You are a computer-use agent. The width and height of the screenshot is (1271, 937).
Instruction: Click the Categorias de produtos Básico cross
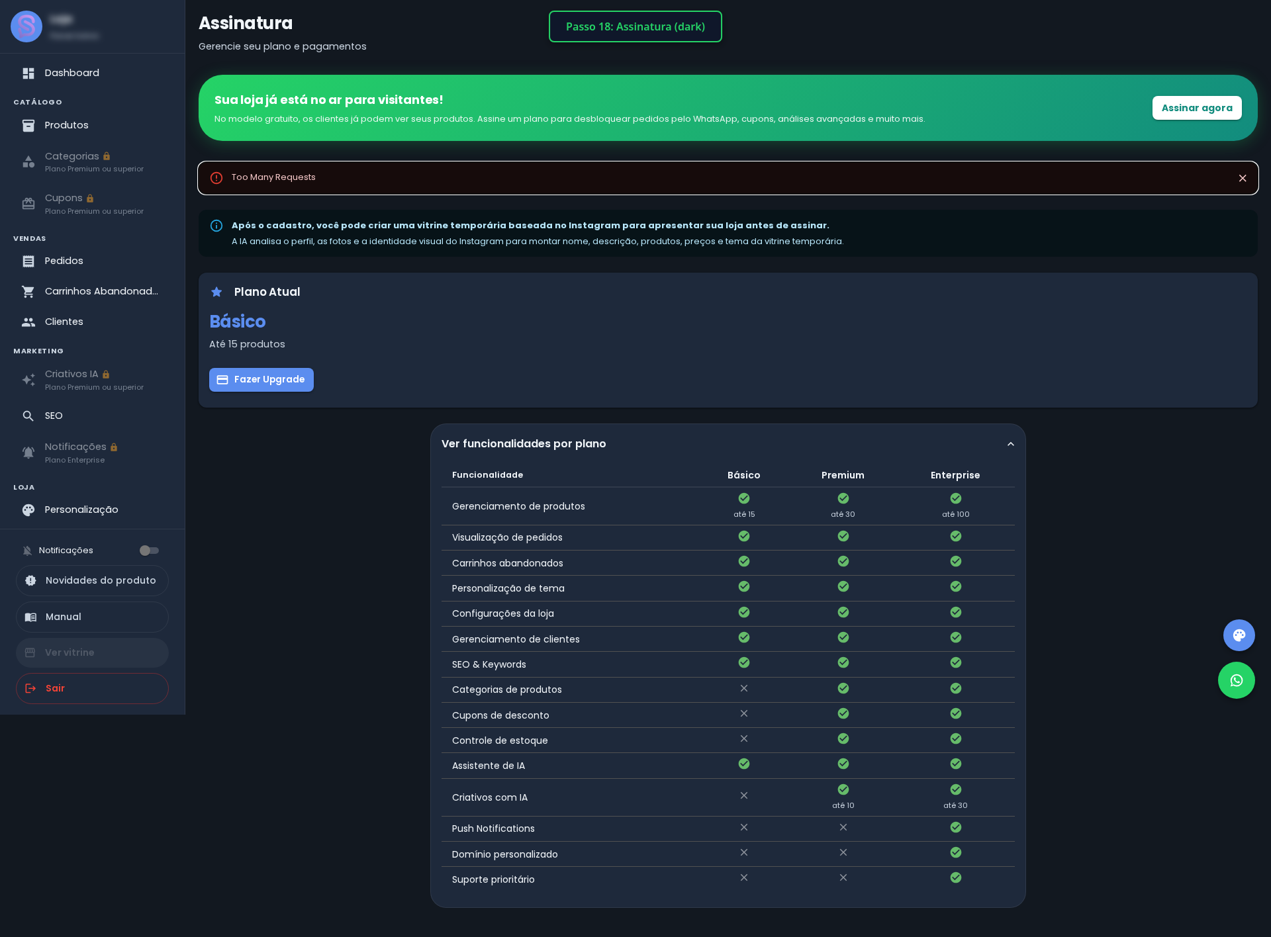[x=744, y=689]
